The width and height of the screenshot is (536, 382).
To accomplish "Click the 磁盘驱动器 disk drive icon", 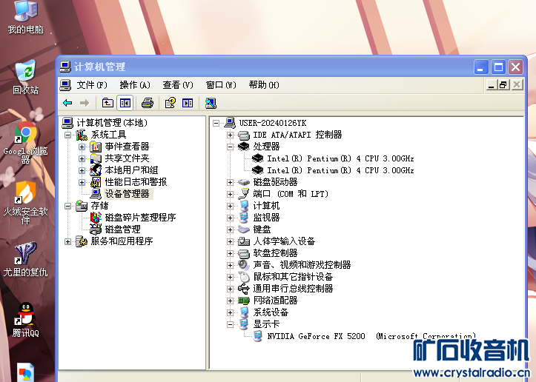I will point(243,182).
